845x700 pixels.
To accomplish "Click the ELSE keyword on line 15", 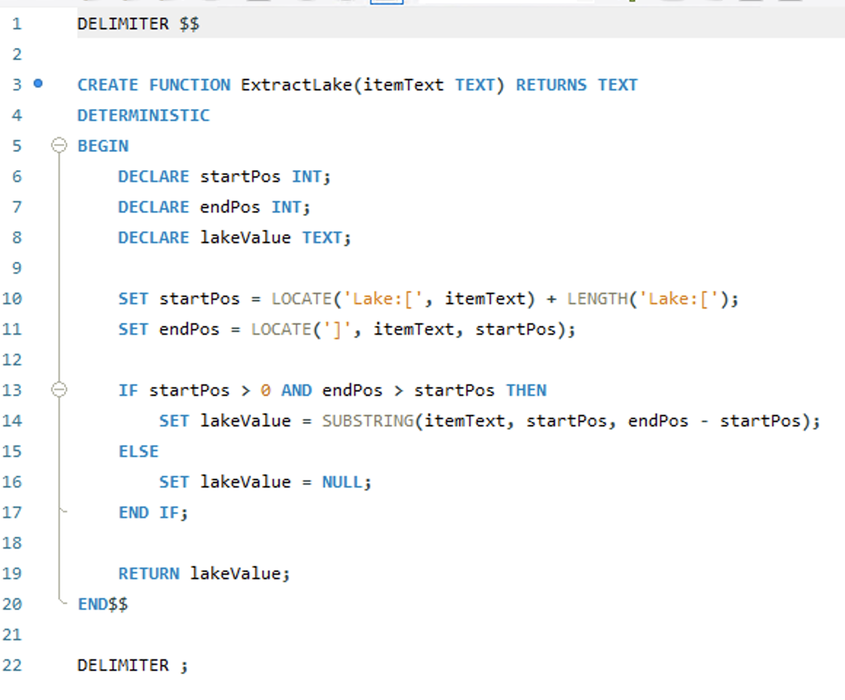I will [138, 451].
